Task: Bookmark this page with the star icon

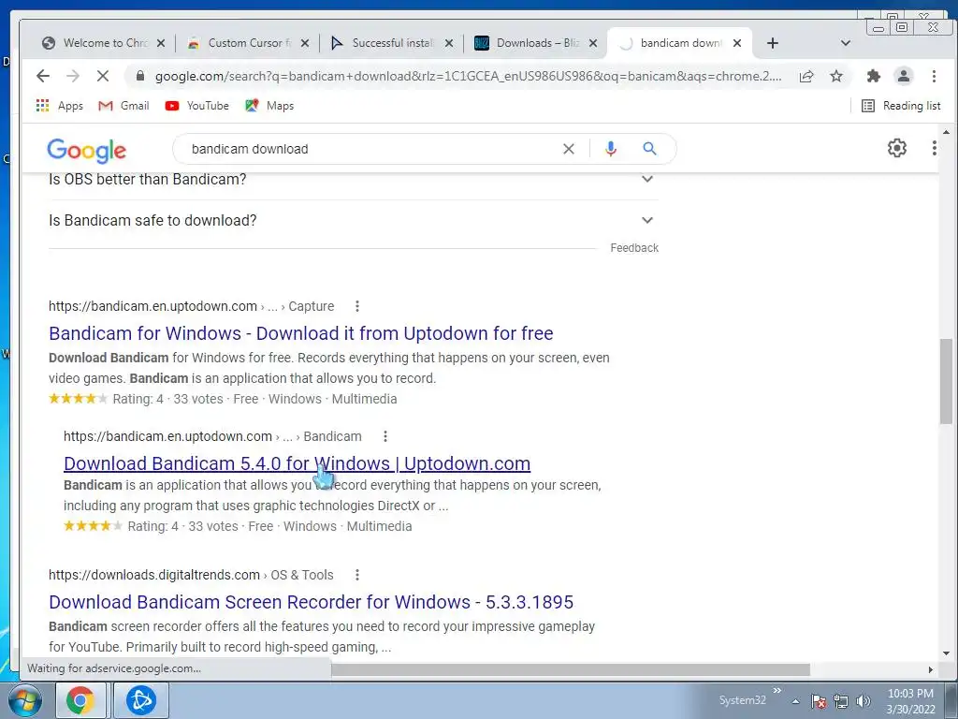Action: (836, 76)
